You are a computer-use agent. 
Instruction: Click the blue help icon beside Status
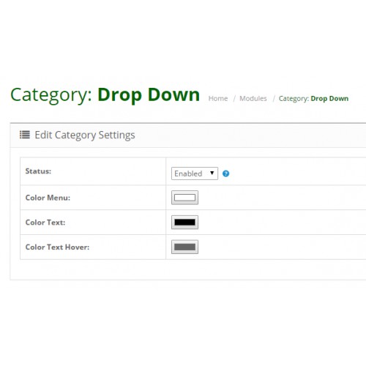(x=225, y=173)
